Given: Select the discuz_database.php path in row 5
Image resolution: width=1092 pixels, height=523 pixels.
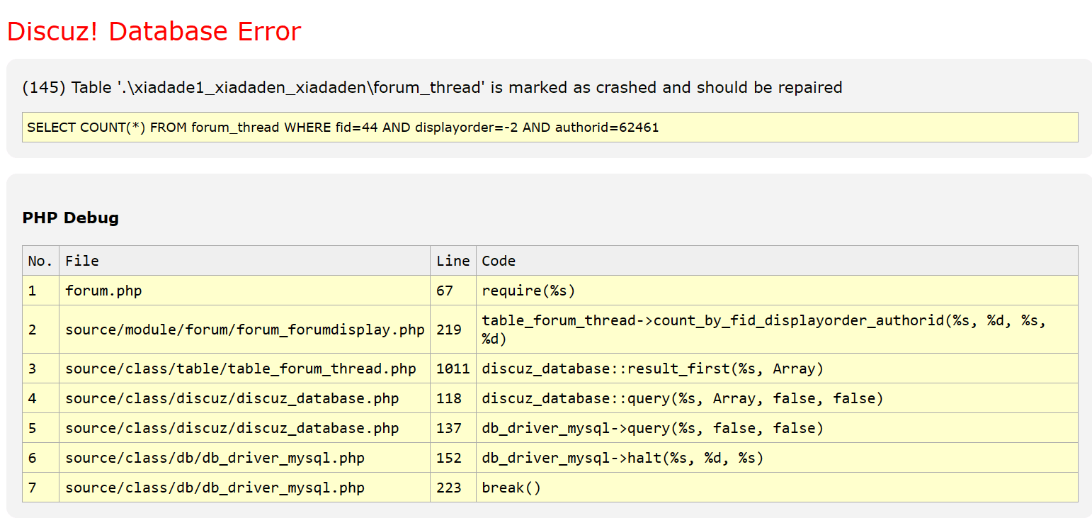Looking at the screenshot, I should pyautogui.click(x=244, y=428).
